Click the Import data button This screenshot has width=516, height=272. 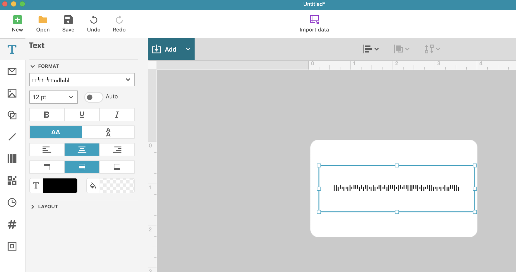[314, 23]
